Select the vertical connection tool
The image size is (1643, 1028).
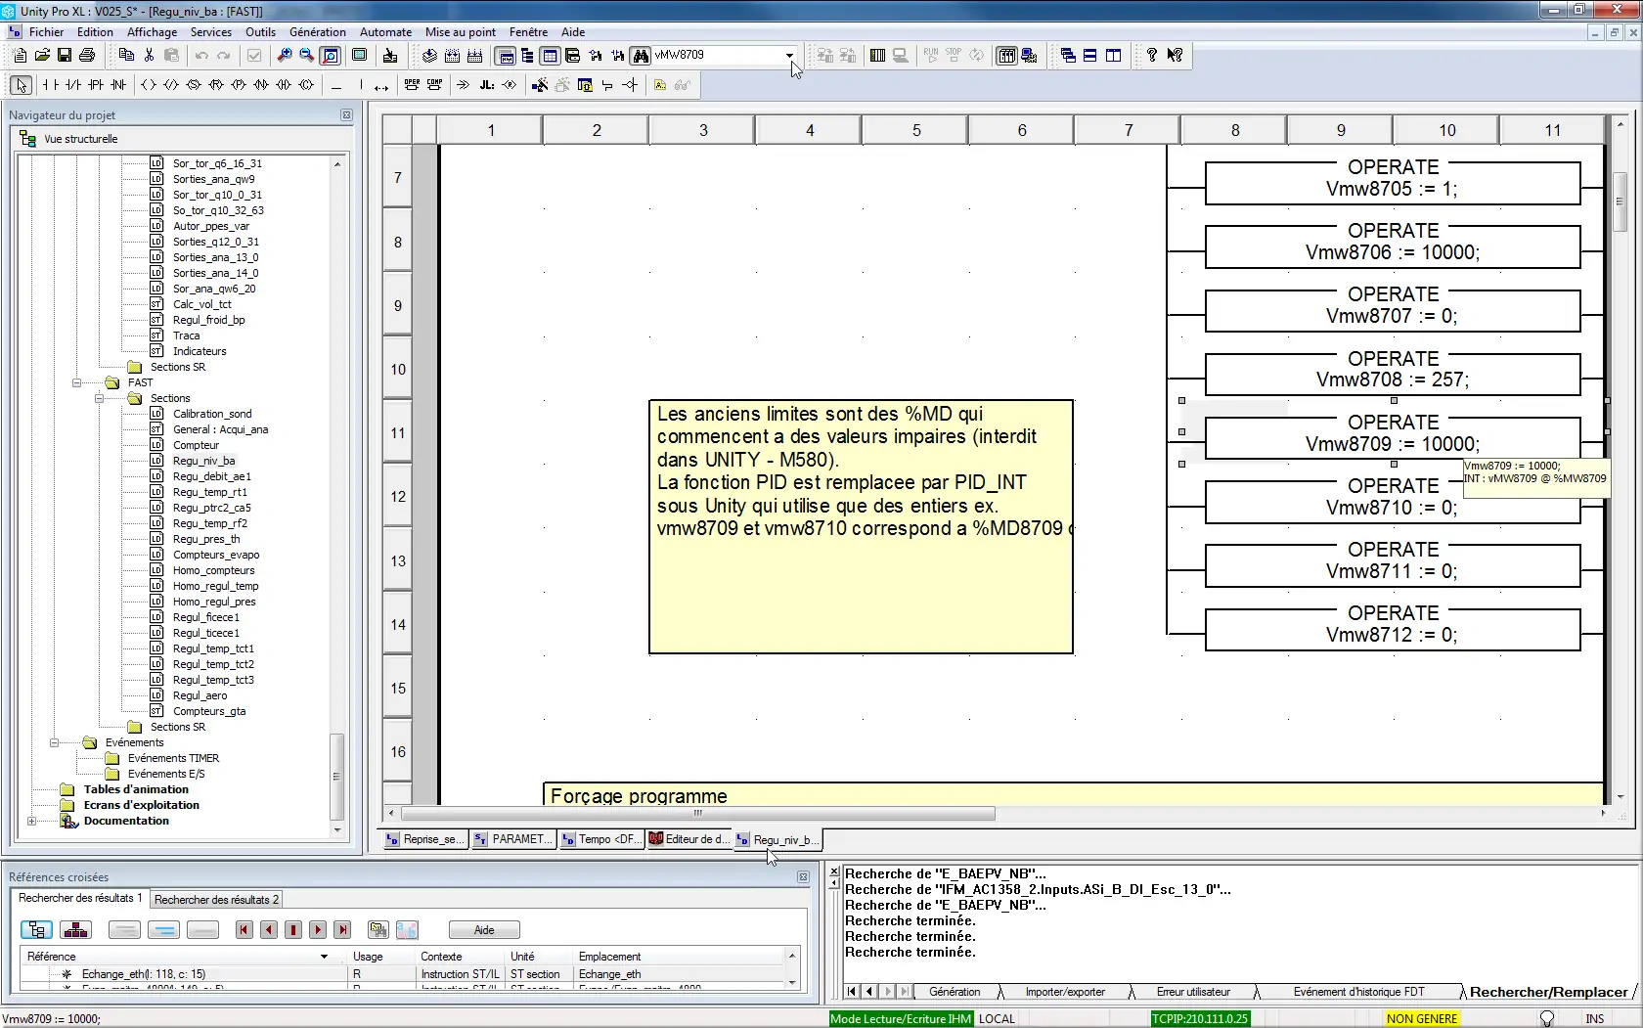tap(360, 85)
